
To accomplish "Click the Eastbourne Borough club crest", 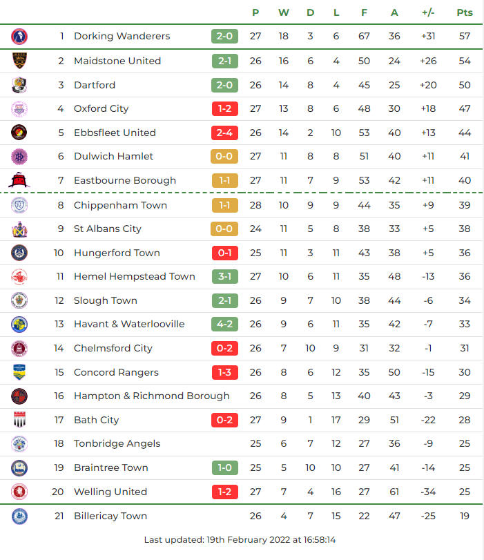I will [x=19, y=180].
